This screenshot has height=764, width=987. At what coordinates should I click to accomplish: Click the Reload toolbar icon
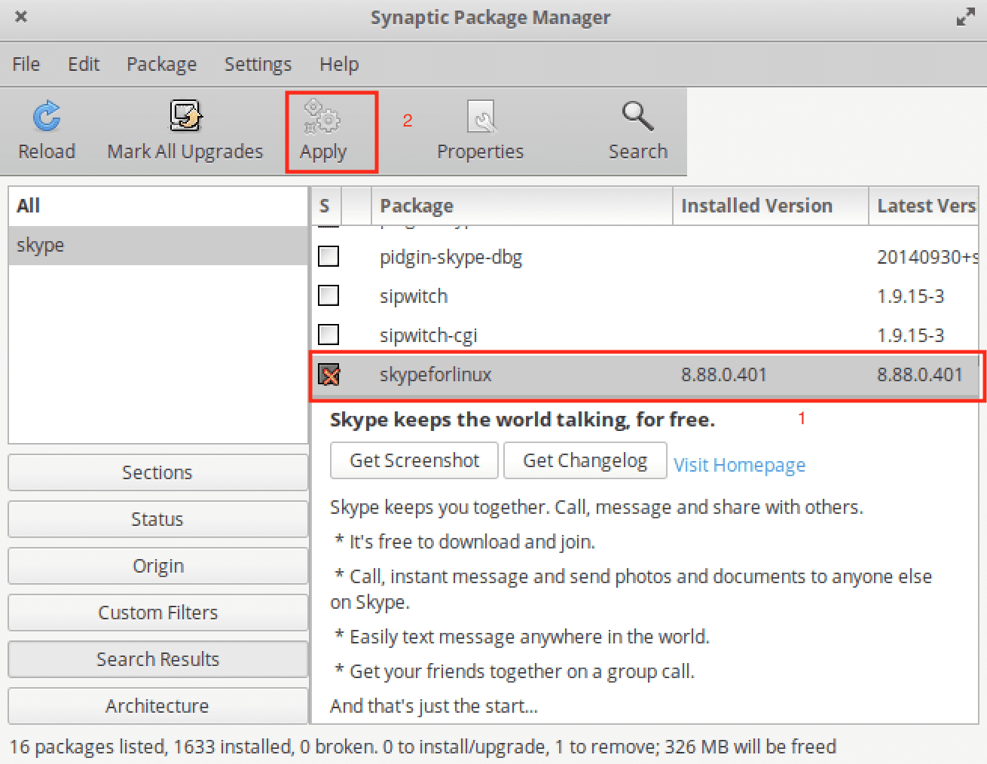(47, 117)
